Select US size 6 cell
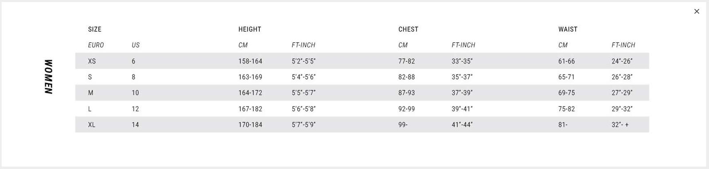The image size is (709, 169). coord(133,61)
